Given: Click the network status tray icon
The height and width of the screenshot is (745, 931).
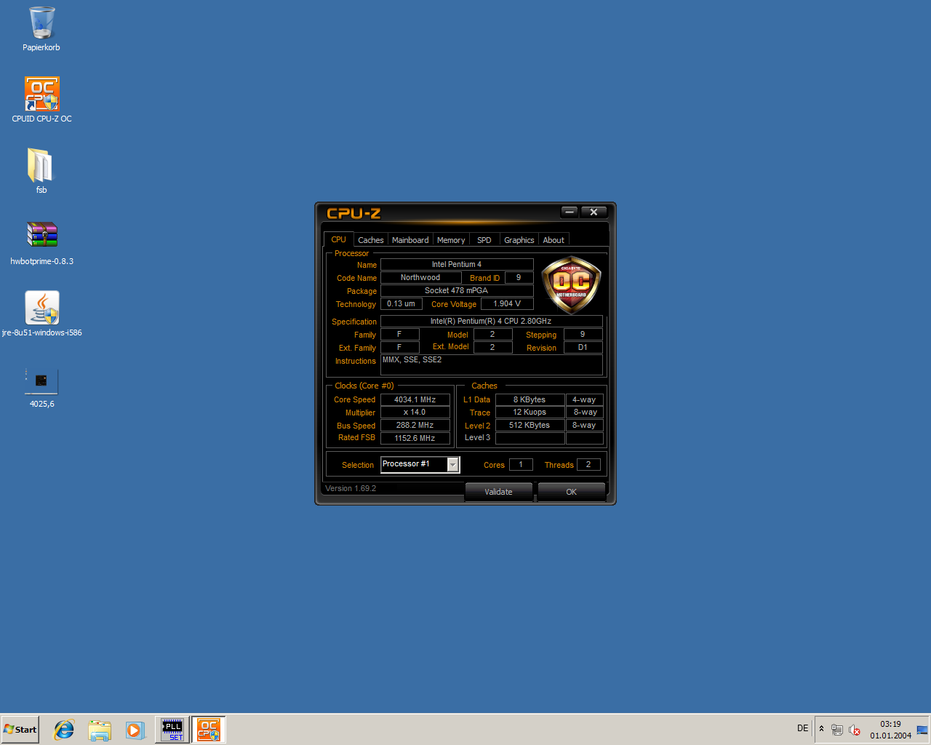Looking at the screenshot, I should click(x=837, y=730).
